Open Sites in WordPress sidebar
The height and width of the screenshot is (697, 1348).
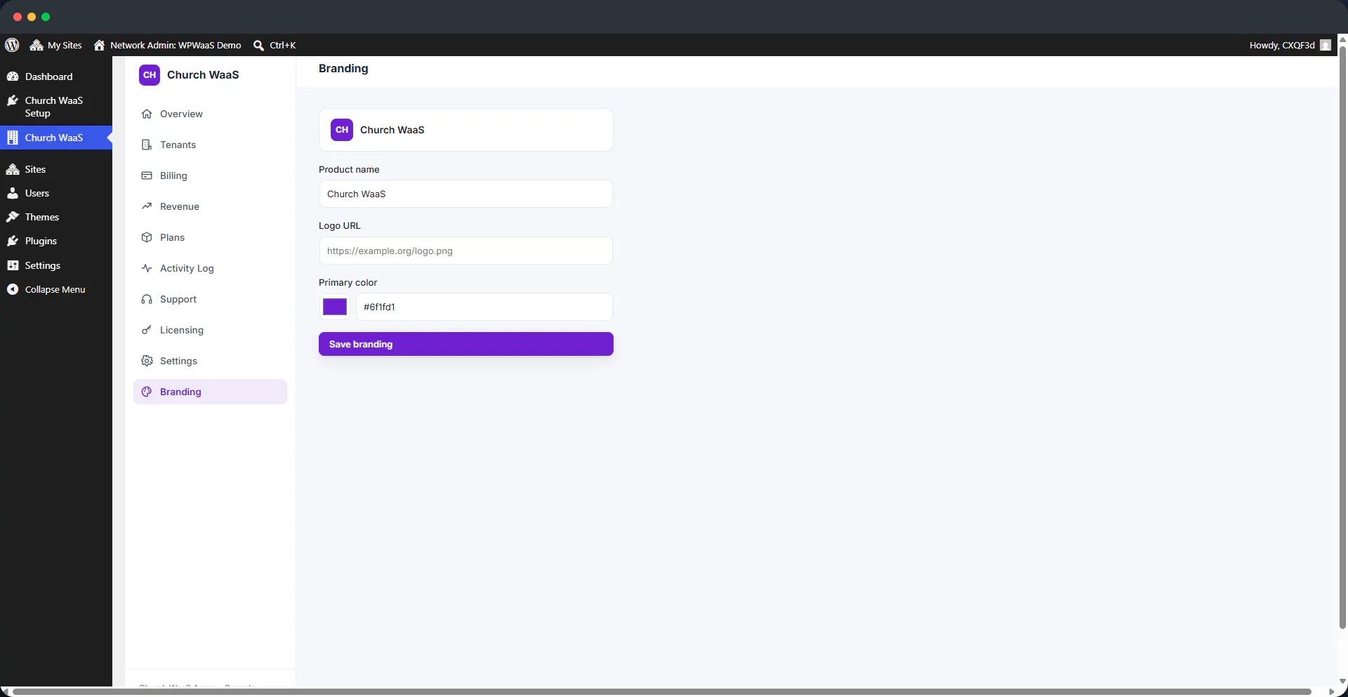55,169
